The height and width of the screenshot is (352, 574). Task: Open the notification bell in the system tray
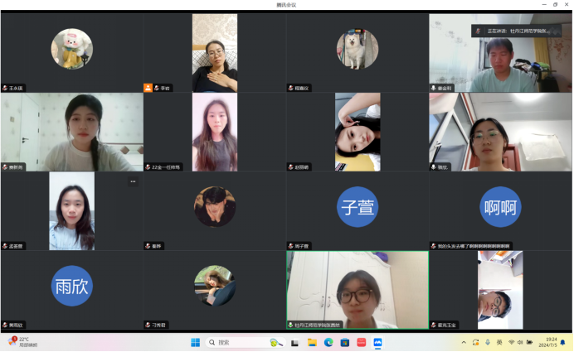pos(564,342)
